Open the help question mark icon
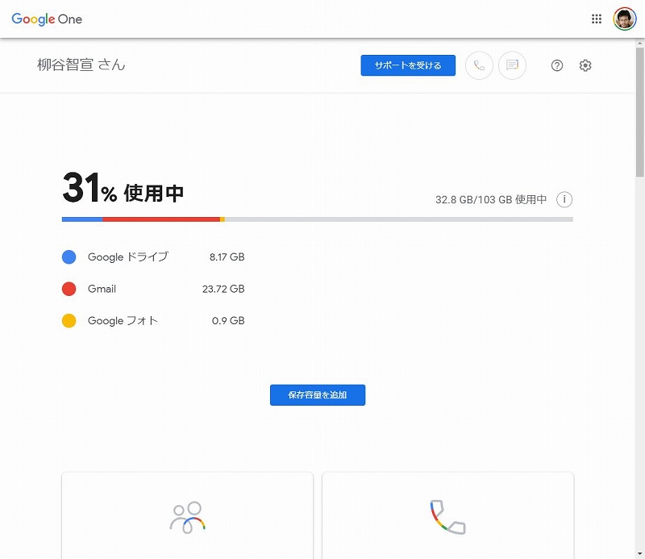This screenshot has width=645, height=559. (557, 65)
